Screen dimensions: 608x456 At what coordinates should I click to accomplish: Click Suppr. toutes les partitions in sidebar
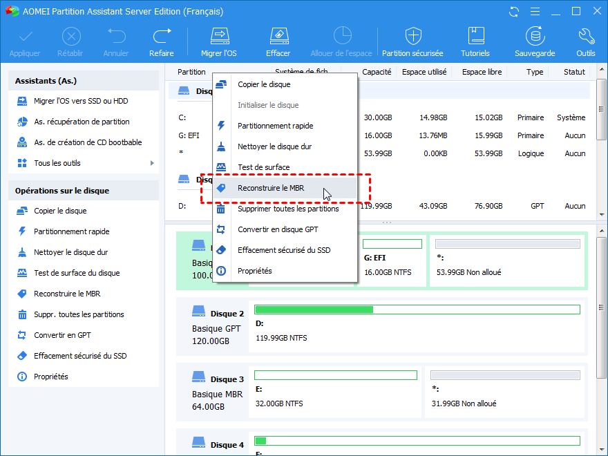79,314
